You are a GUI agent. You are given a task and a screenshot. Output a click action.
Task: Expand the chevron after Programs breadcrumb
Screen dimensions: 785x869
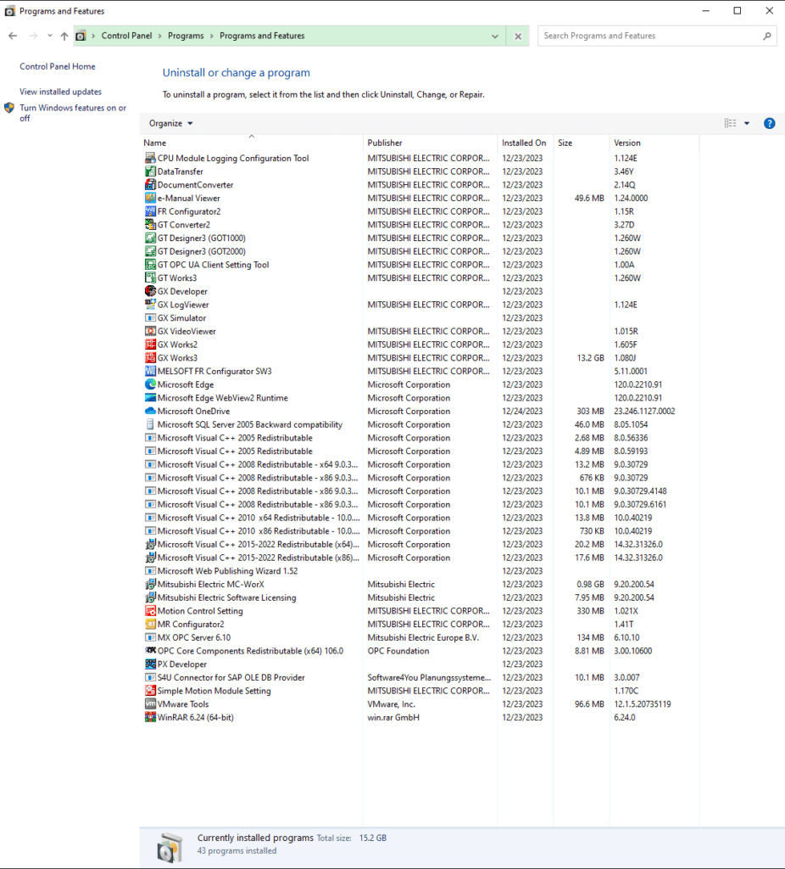[211, 36]
